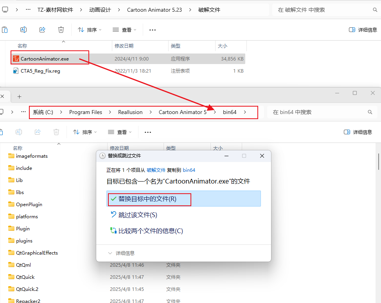The width and height of the screenshot is (381, 303).
Task: Click the 在 破解文件 中搜索 search field
Action: tap(325, 10)
